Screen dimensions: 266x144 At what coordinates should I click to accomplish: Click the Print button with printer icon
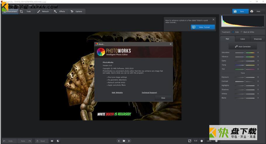click(256, 11)
